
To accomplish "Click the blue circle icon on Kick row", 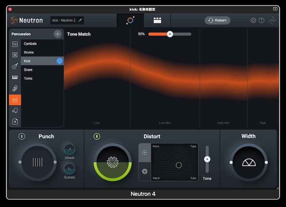I will (x=59, y=61).
